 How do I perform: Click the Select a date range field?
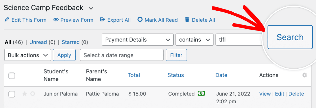(122, 55)
